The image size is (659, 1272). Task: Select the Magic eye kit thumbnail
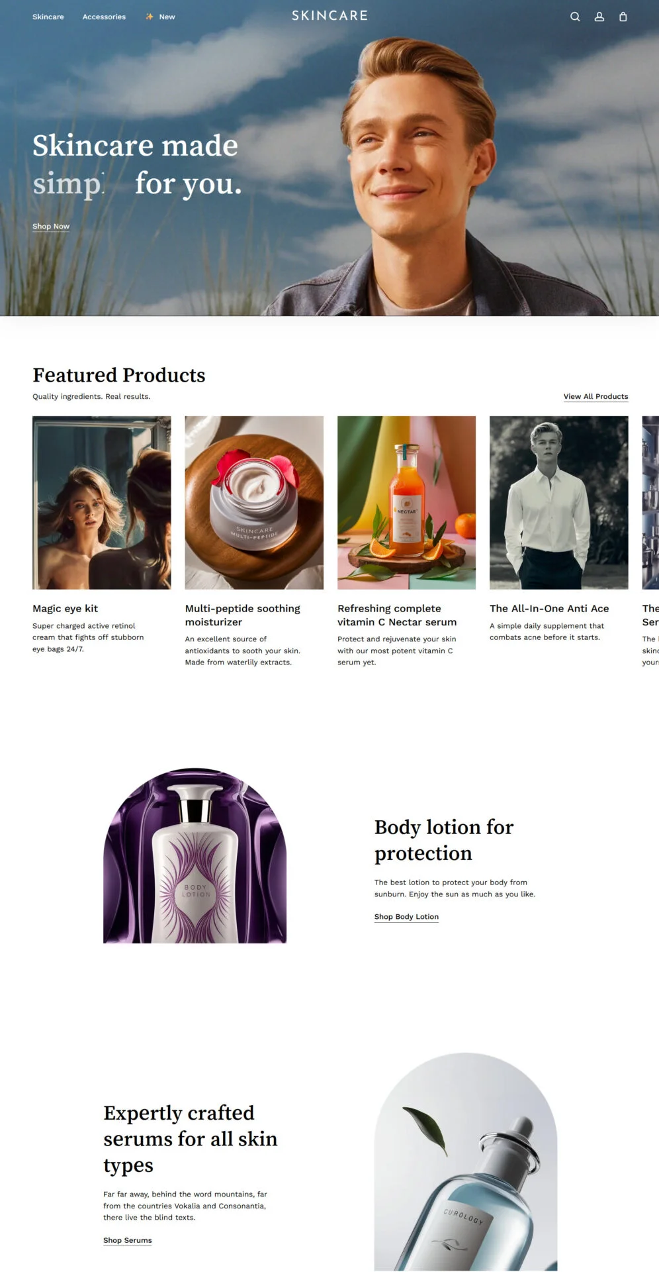pyautogui.click(x=101, y=502)
